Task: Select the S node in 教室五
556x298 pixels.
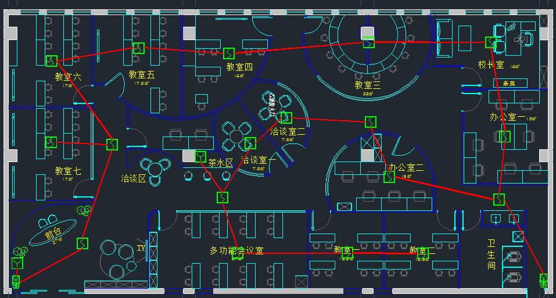Action: click(x=138, y=48)
